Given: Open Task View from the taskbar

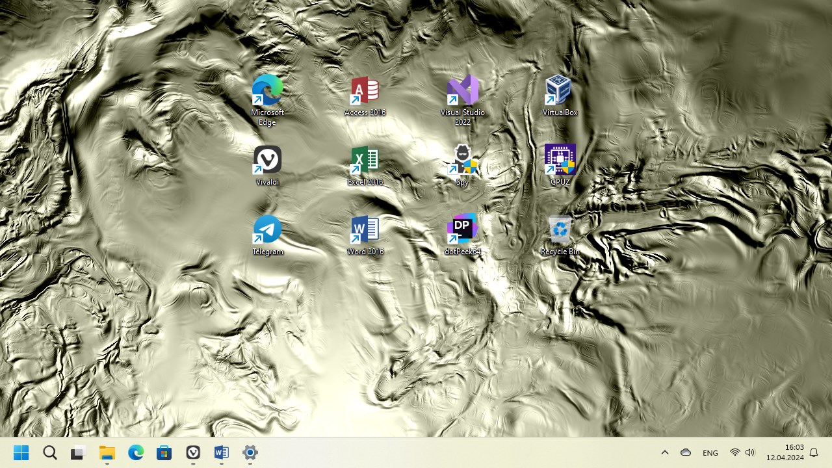Looking at the screenshot, I should [x=79, y=453].
